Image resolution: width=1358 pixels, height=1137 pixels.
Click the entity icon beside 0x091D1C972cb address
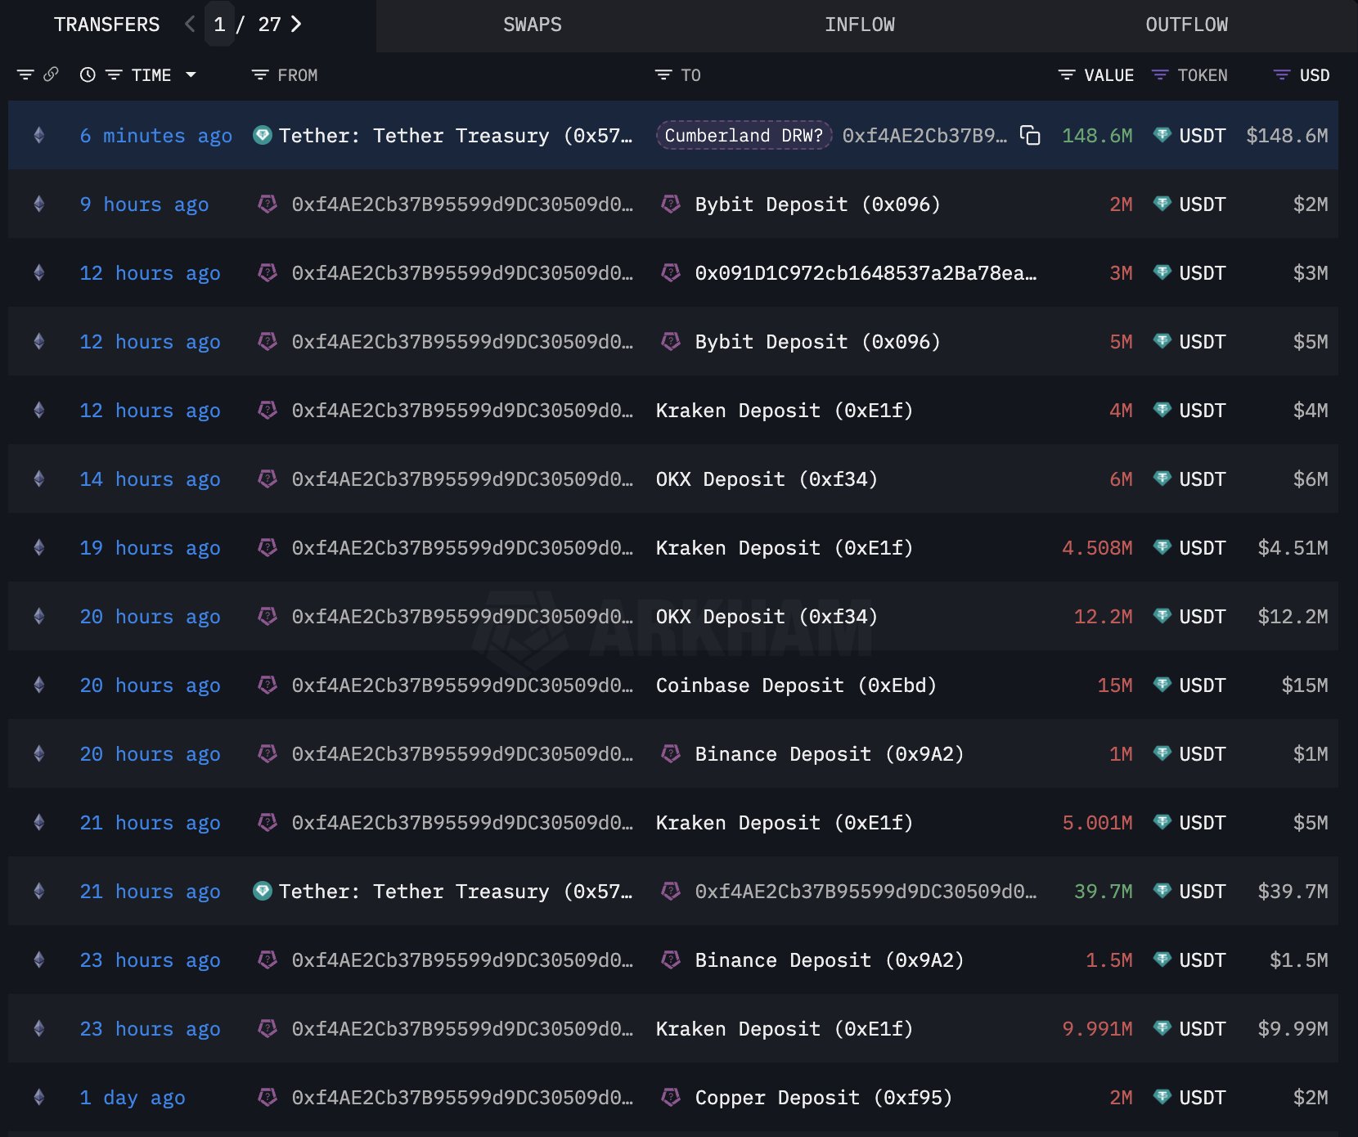671,272
